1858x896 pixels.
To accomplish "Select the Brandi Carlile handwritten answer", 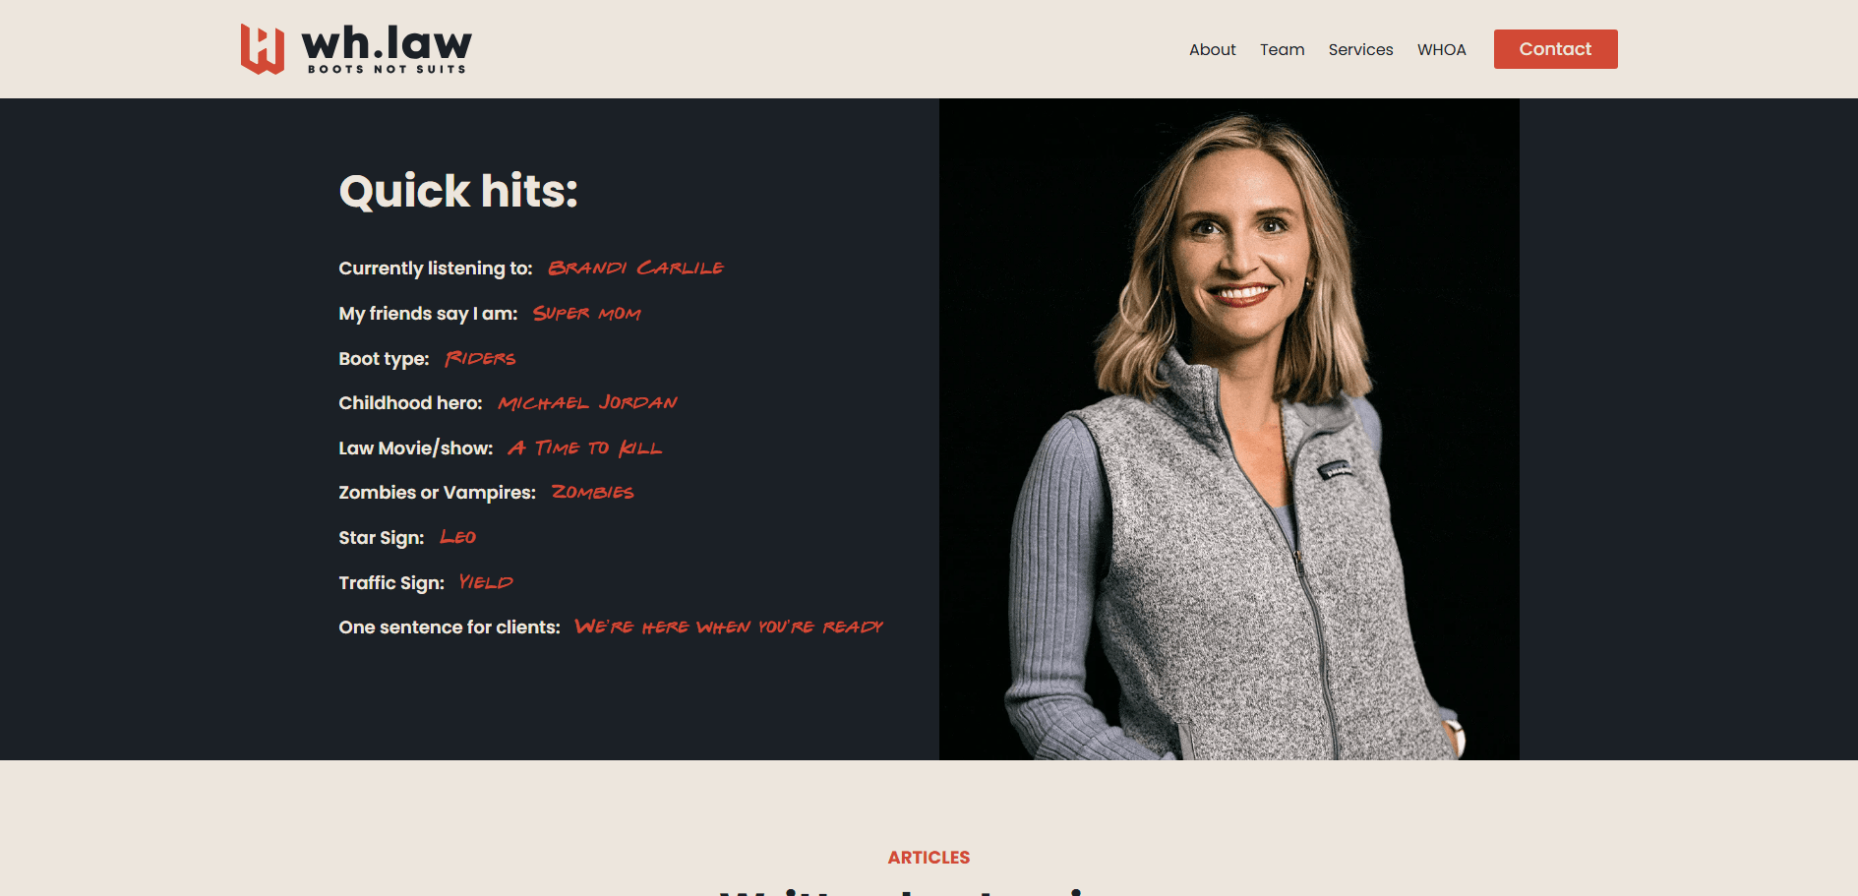I will point(635,268).
